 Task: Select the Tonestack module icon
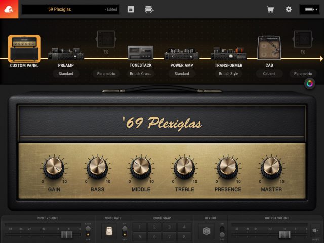[x=141, y=53]
